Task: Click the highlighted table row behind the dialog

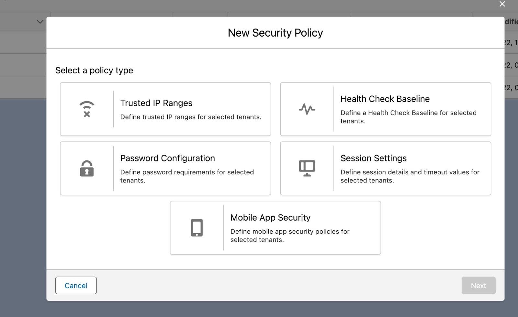Action: (x=23, y=42)
